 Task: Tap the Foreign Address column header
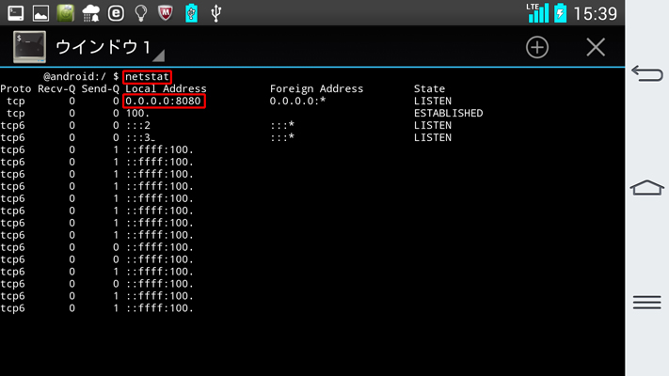pos(316,88)
